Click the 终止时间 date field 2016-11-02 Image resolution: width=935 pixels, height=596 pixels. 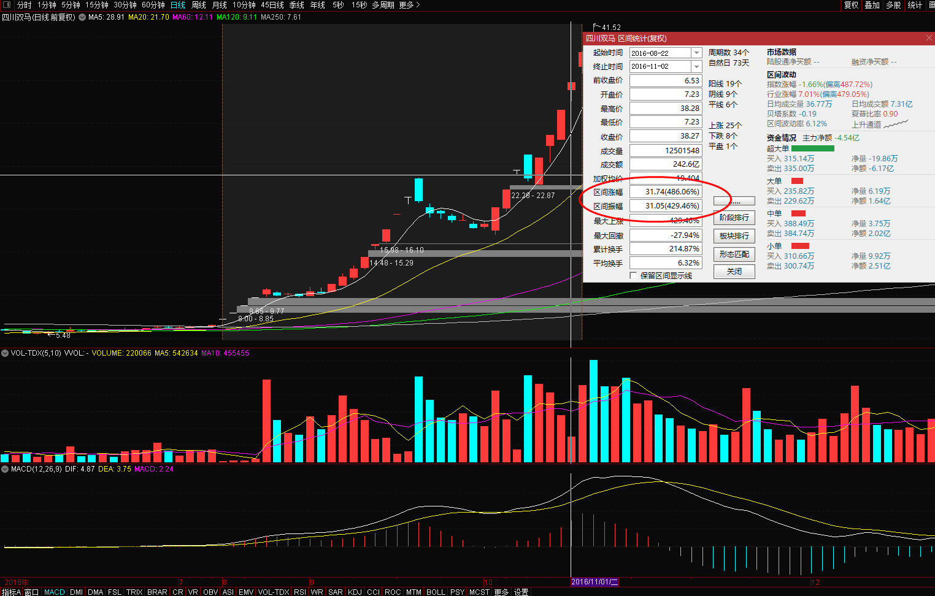pyautogui.click(x=660, y=66)
